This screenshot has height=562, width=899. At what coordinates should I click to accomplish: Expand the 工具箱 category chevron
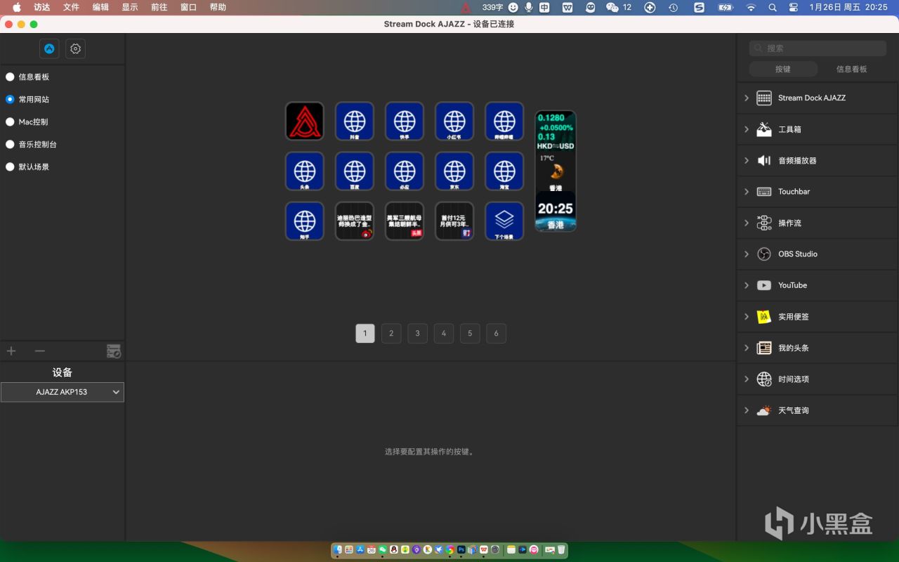point(747,129)
